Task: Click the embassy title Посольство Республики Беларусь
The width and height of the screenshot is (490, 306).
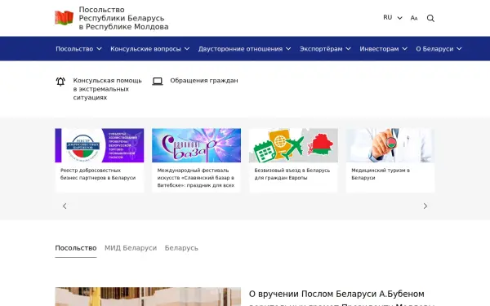Action: pos(123,18)
